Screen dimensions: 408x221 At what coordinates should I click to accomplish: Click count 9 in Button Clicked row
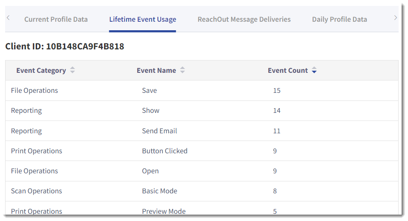click(x=275, y=151)
